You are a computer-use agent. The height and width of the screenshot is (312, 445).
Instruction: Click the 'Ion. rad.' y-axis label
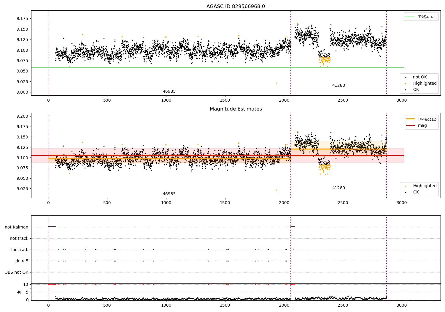[20, 250]
